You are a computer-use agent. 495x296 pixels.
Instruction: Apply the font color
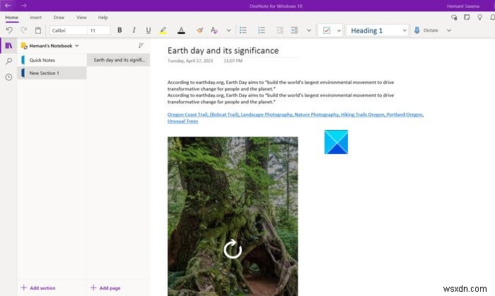pos(181,30)
